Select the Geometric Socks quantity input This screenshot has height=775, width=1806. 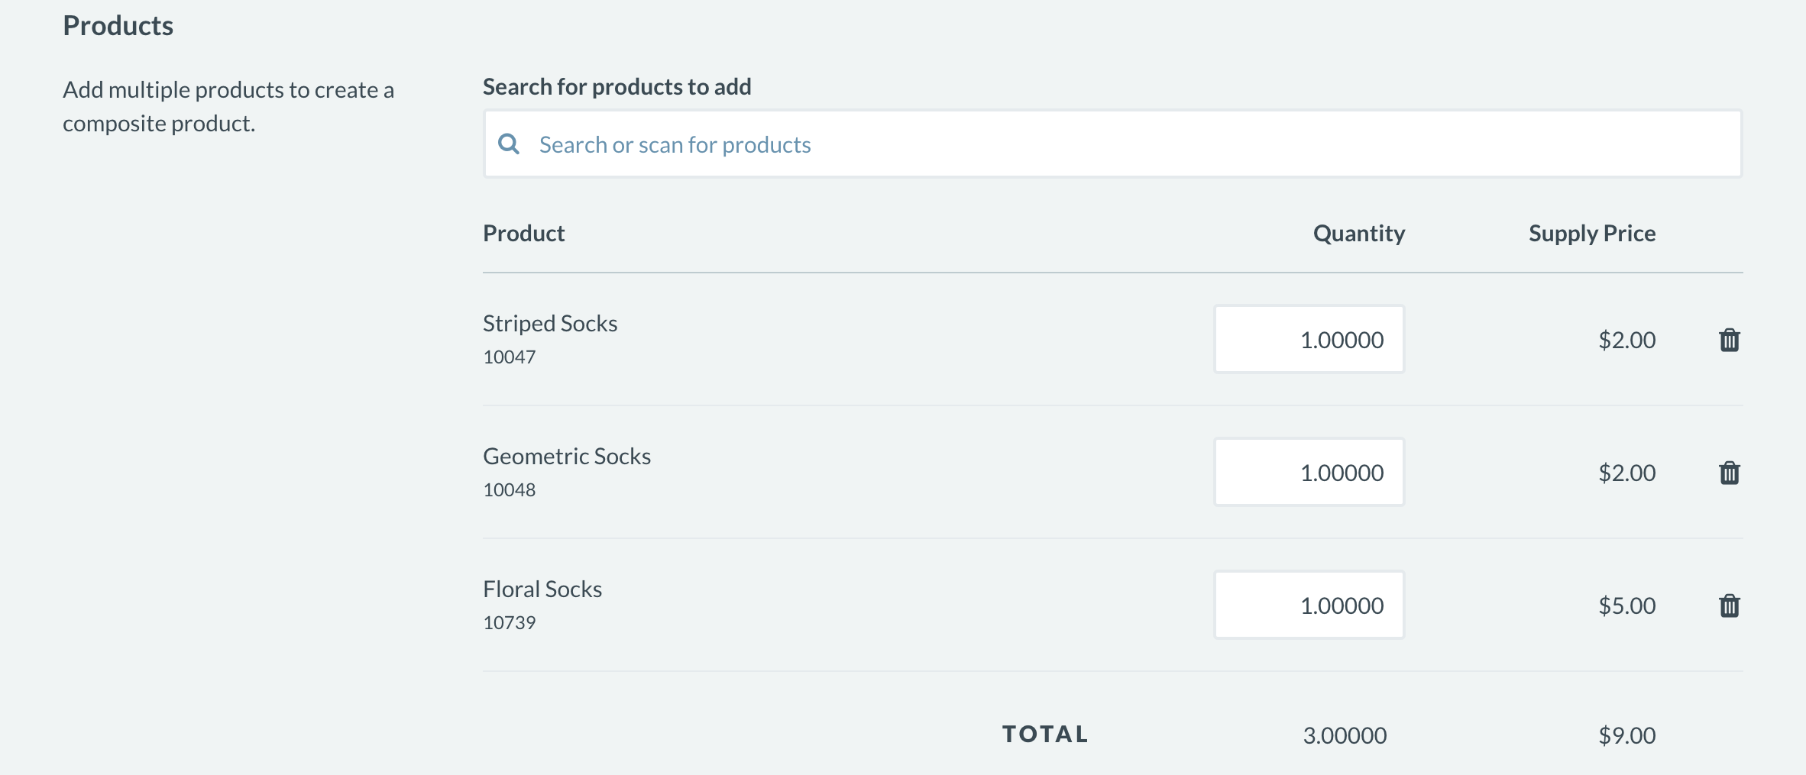[1309, 473]
